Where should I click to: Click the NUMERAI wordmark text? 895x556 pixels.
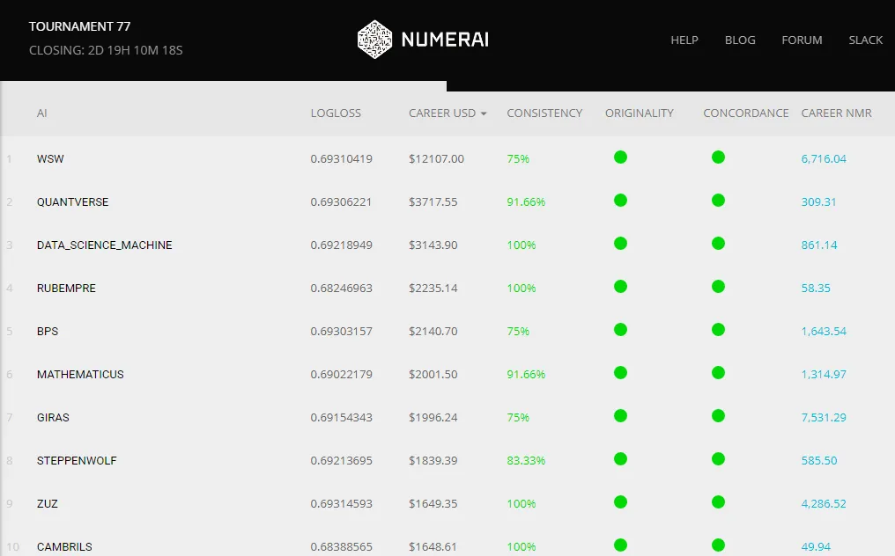pyautogui.click(x=445, y=40)
